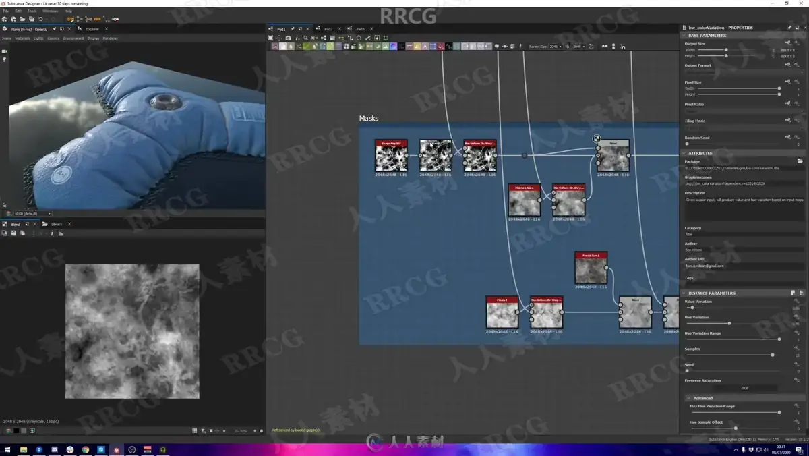
Task: Select the Fractal Sum 1 node
Action: [591, 268]
